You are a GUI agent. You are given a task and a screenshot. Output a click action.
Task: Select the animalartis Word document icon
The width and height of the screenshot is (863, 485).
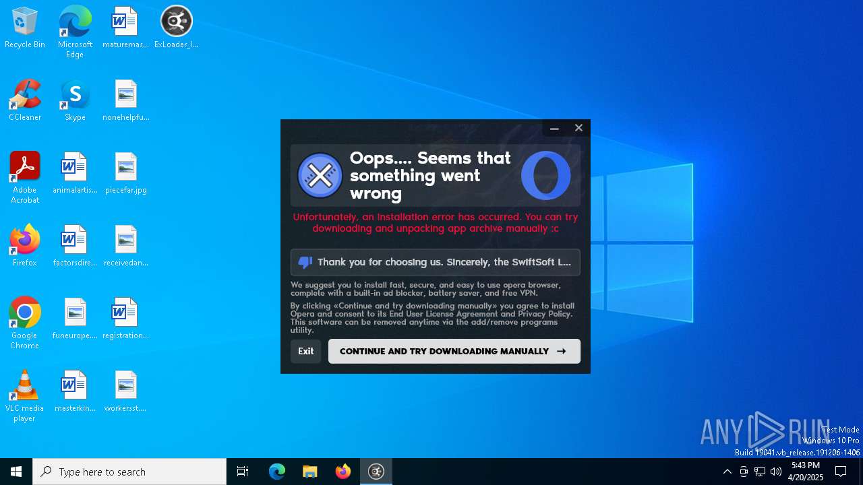point(75,173)
